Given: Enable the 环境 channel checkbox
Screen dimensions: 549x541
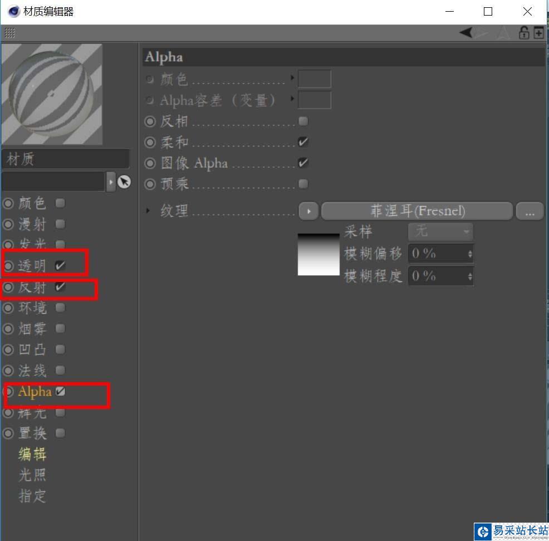Looking at the screenshot, I should pos(60,308).
